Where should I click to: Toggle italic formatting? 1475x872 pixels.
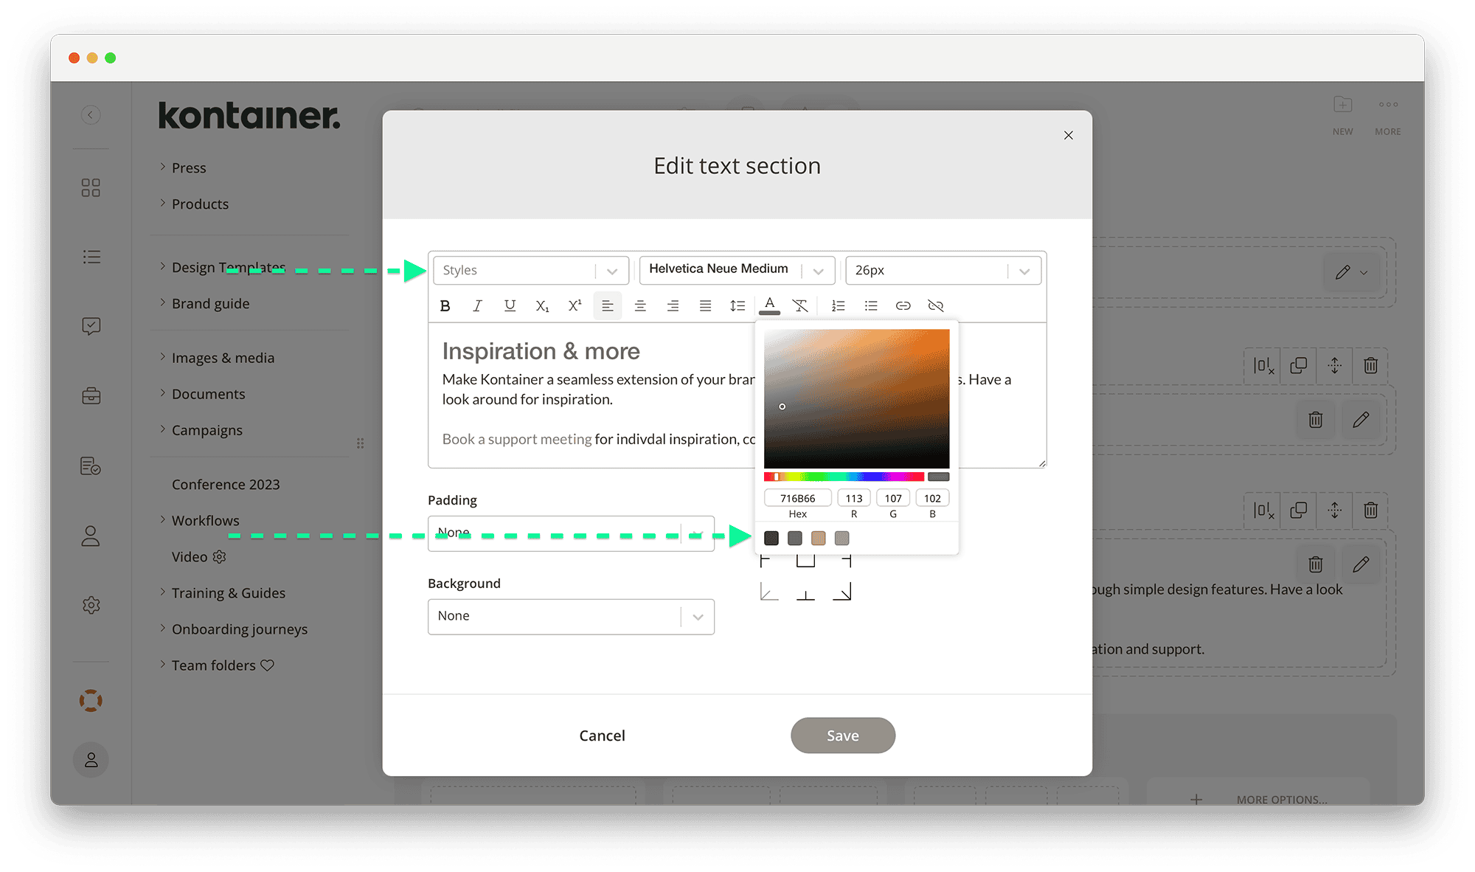click(477, 305)
